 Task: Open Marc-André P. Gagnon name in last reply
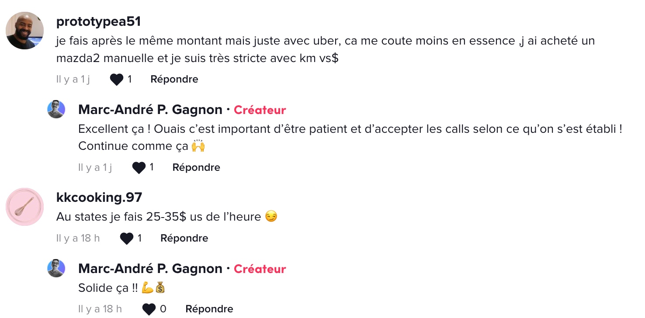click(150, 269)
